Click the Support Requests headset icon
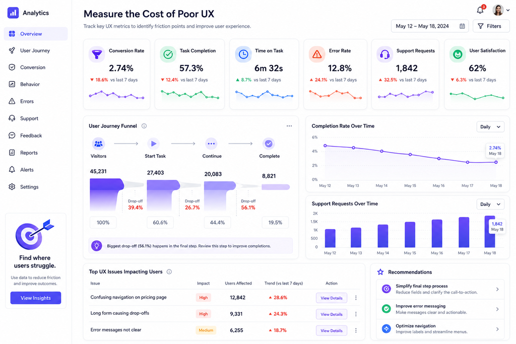The image size is (516, 344). (x=384, y=54)
